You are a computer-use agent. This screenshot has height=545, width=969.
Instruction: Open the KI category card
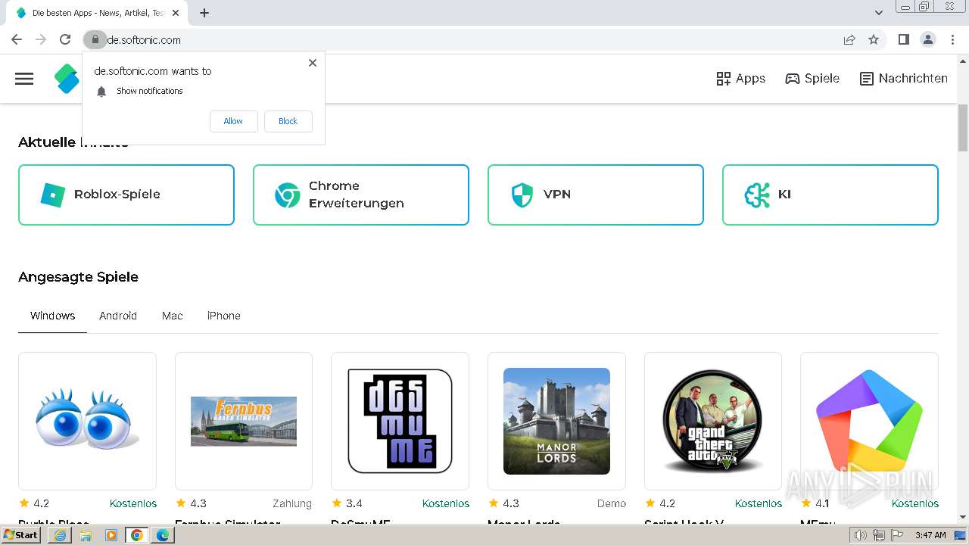pyautogui.click(x=830, y=195)
